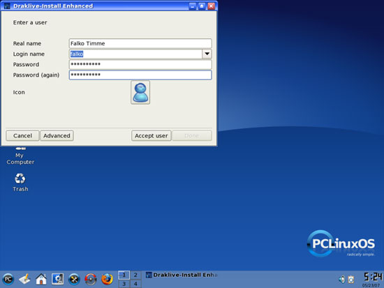Image resolution: width=384 pixels, height=288 pixels.
Task: Open the PC main menu in taskbar
Action: coord(8,279)
